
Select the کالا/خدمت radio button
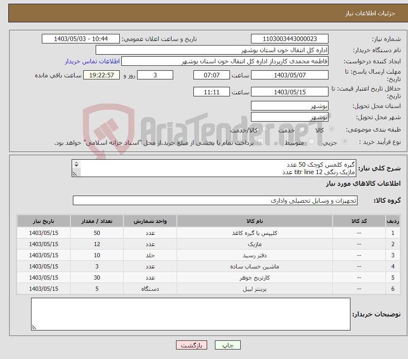coord(265,129)
